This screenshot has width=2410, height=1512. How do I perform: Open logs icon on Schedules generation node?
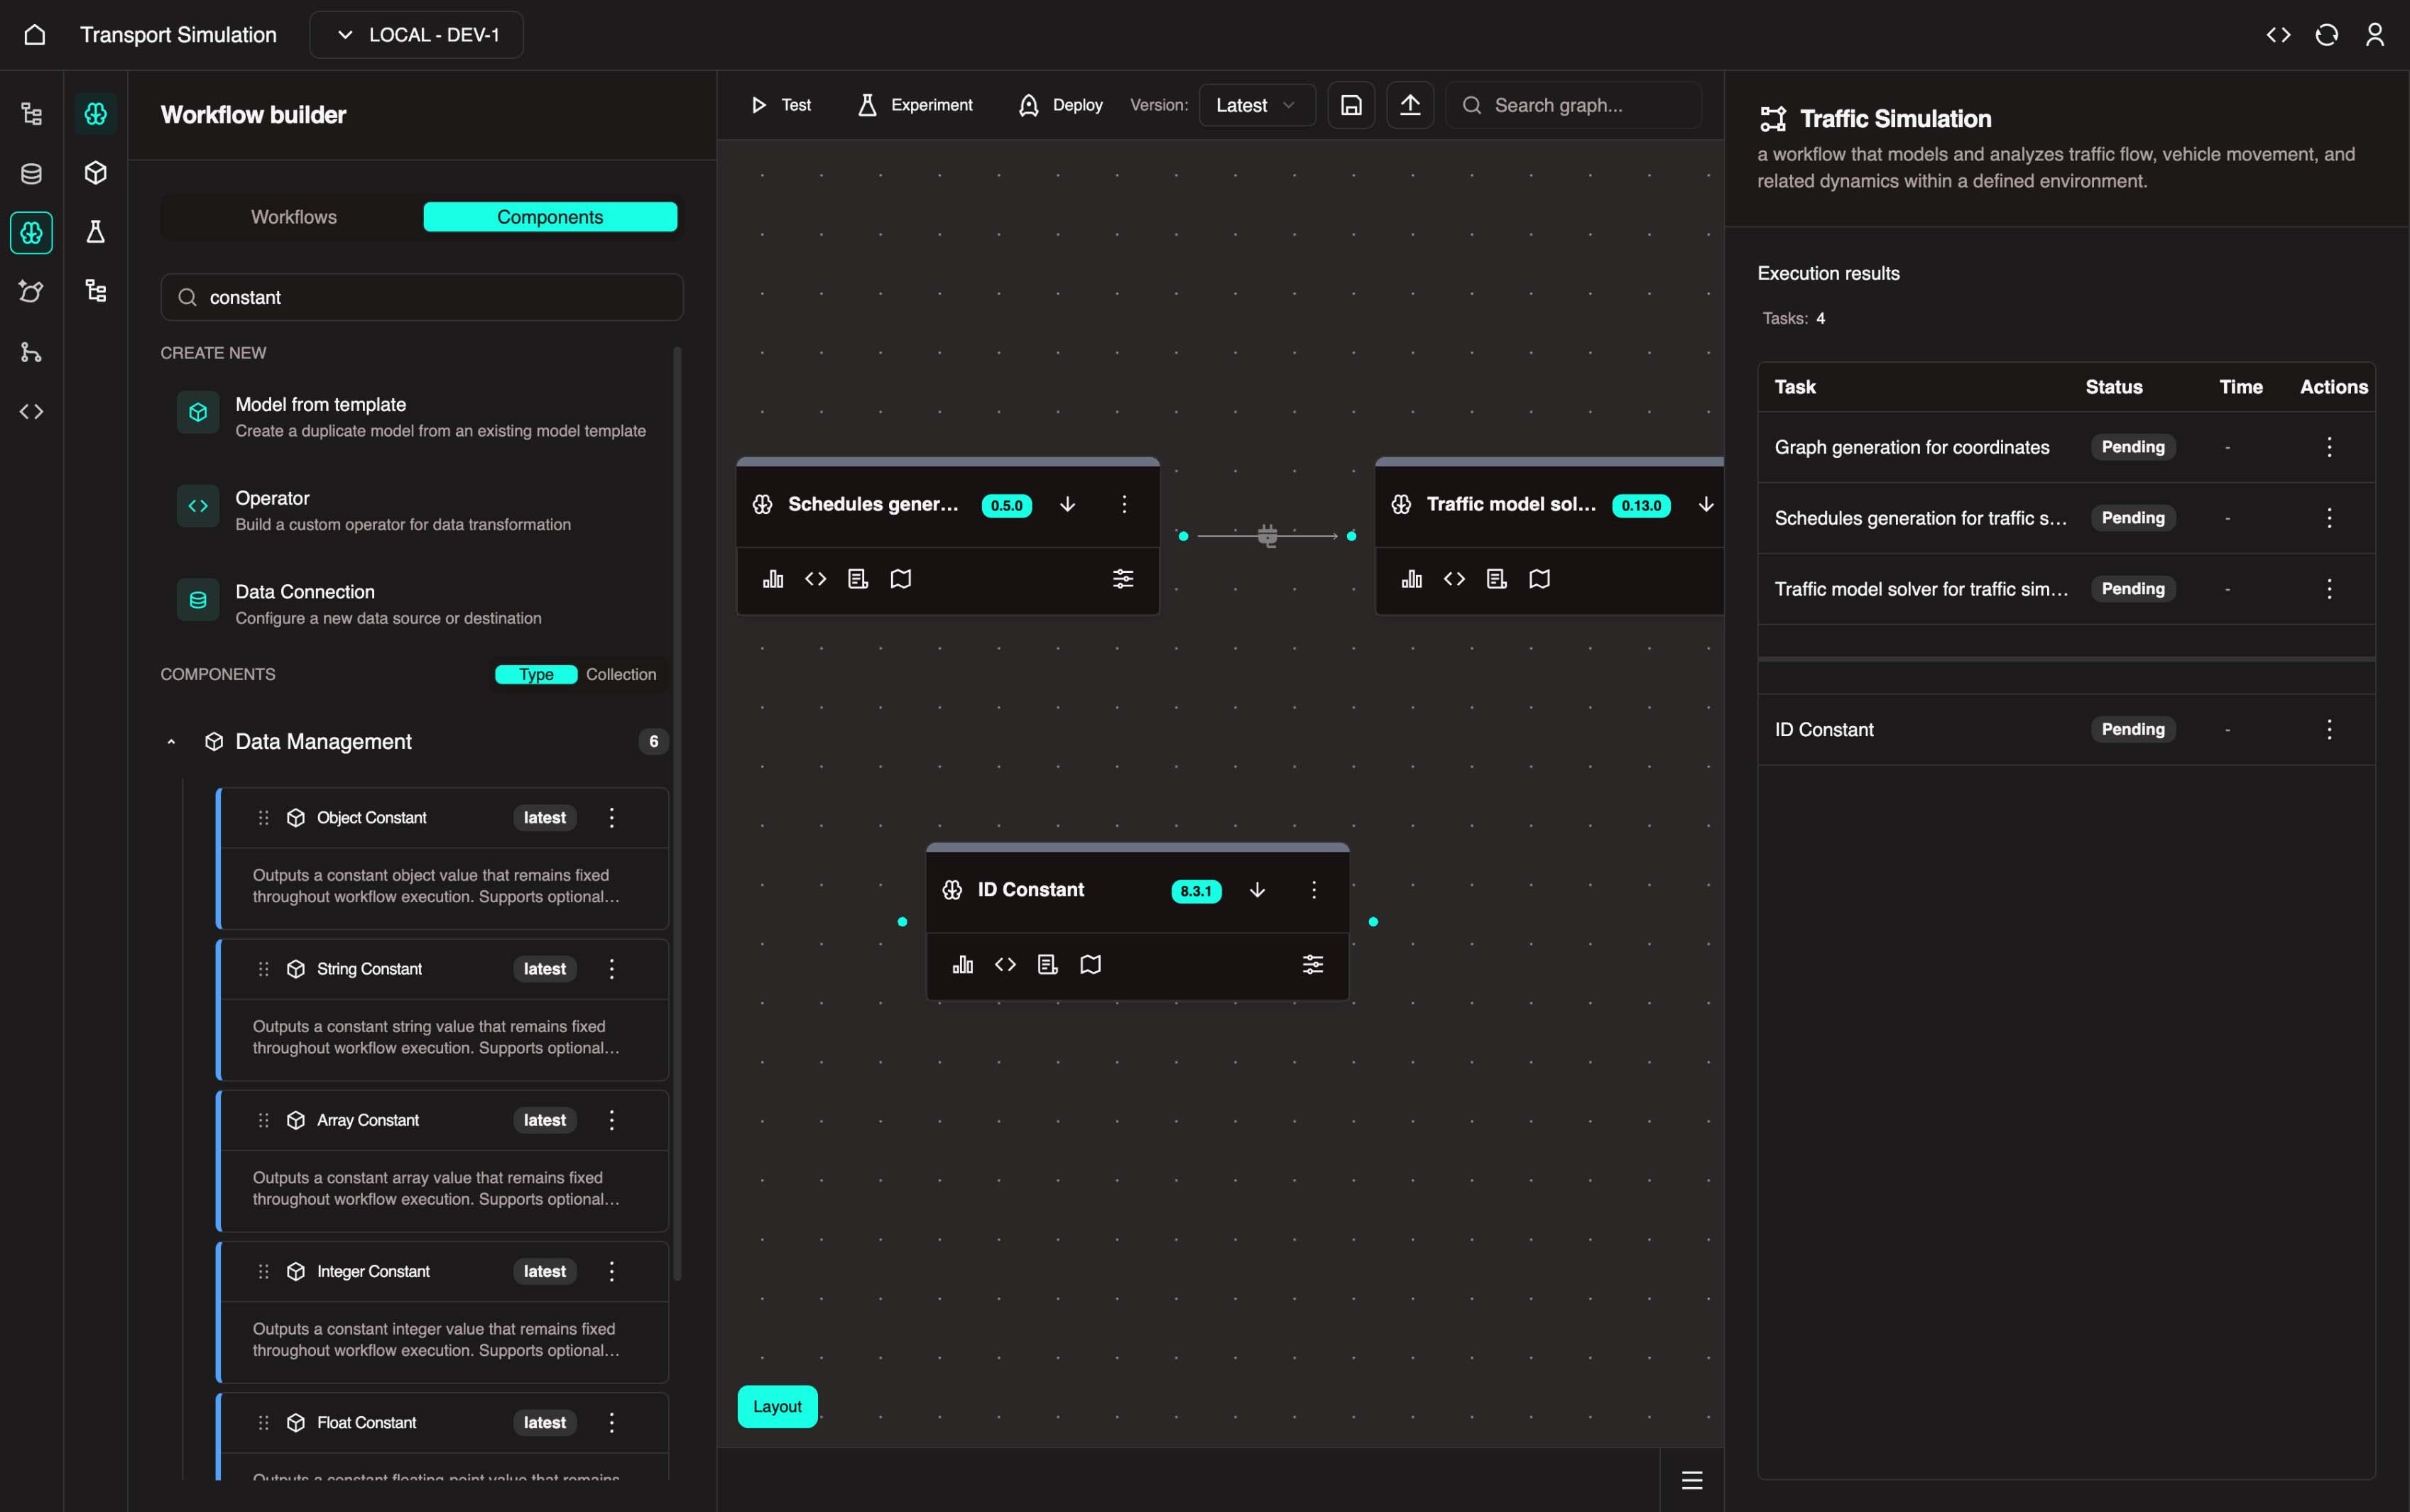pyautogui.click(x=858, y=579)
